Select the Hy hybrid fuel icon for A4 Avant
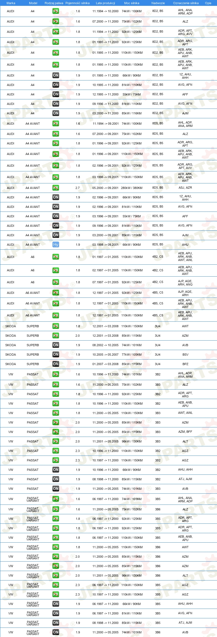217x637 pixels. click(56, 245)
